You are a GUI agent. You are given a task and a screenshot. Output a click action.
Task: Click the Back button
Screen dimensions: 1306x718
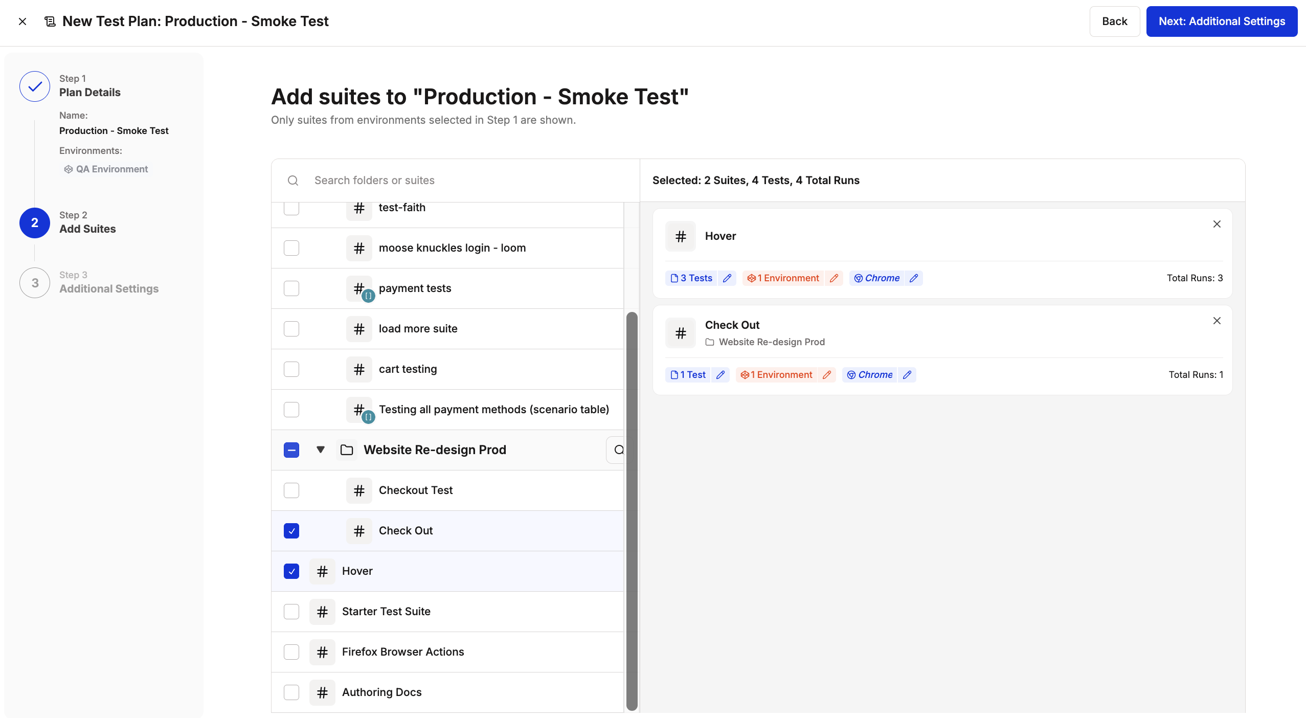pos(1114,21)
